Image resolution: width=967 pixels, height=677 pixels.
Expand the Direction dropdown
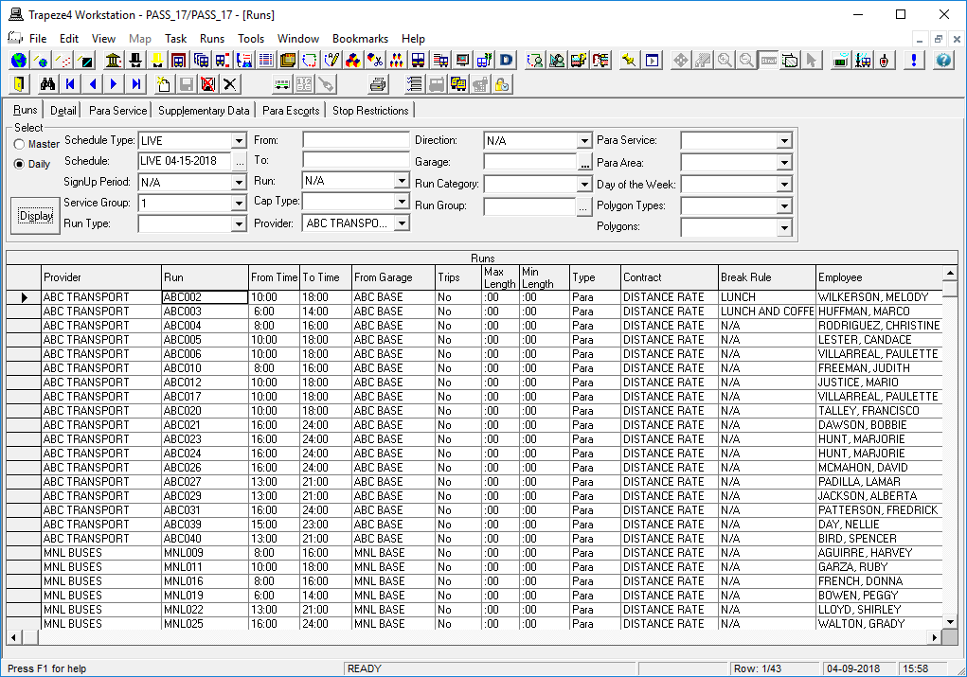point(583,140)
